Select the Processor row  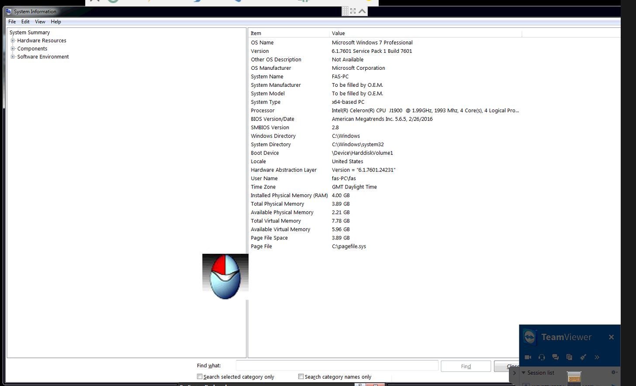[385, 111]
